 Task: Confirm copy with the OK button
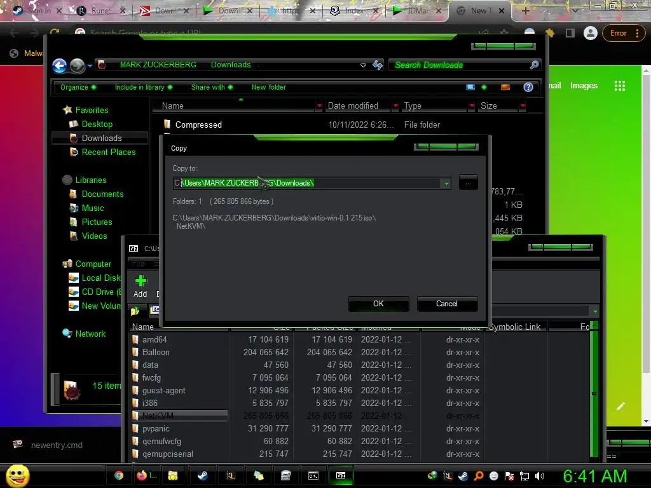pos(379,304)
